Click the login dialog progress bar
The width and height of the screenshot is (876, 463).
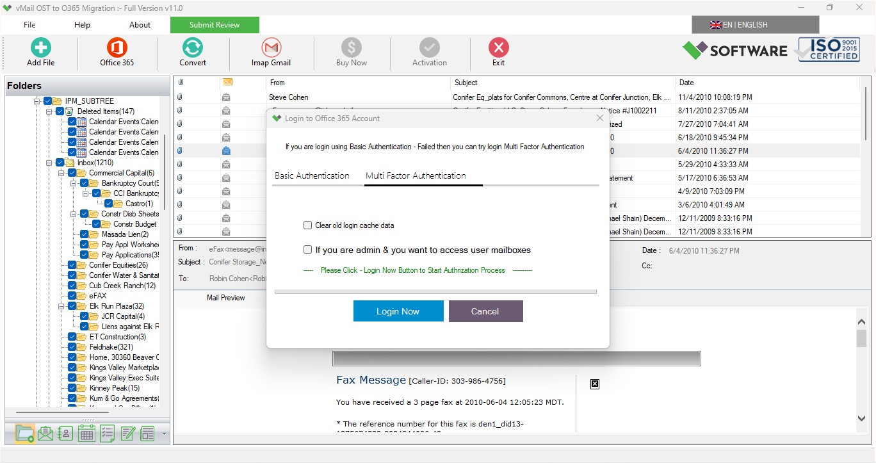[x=435, y=292]
